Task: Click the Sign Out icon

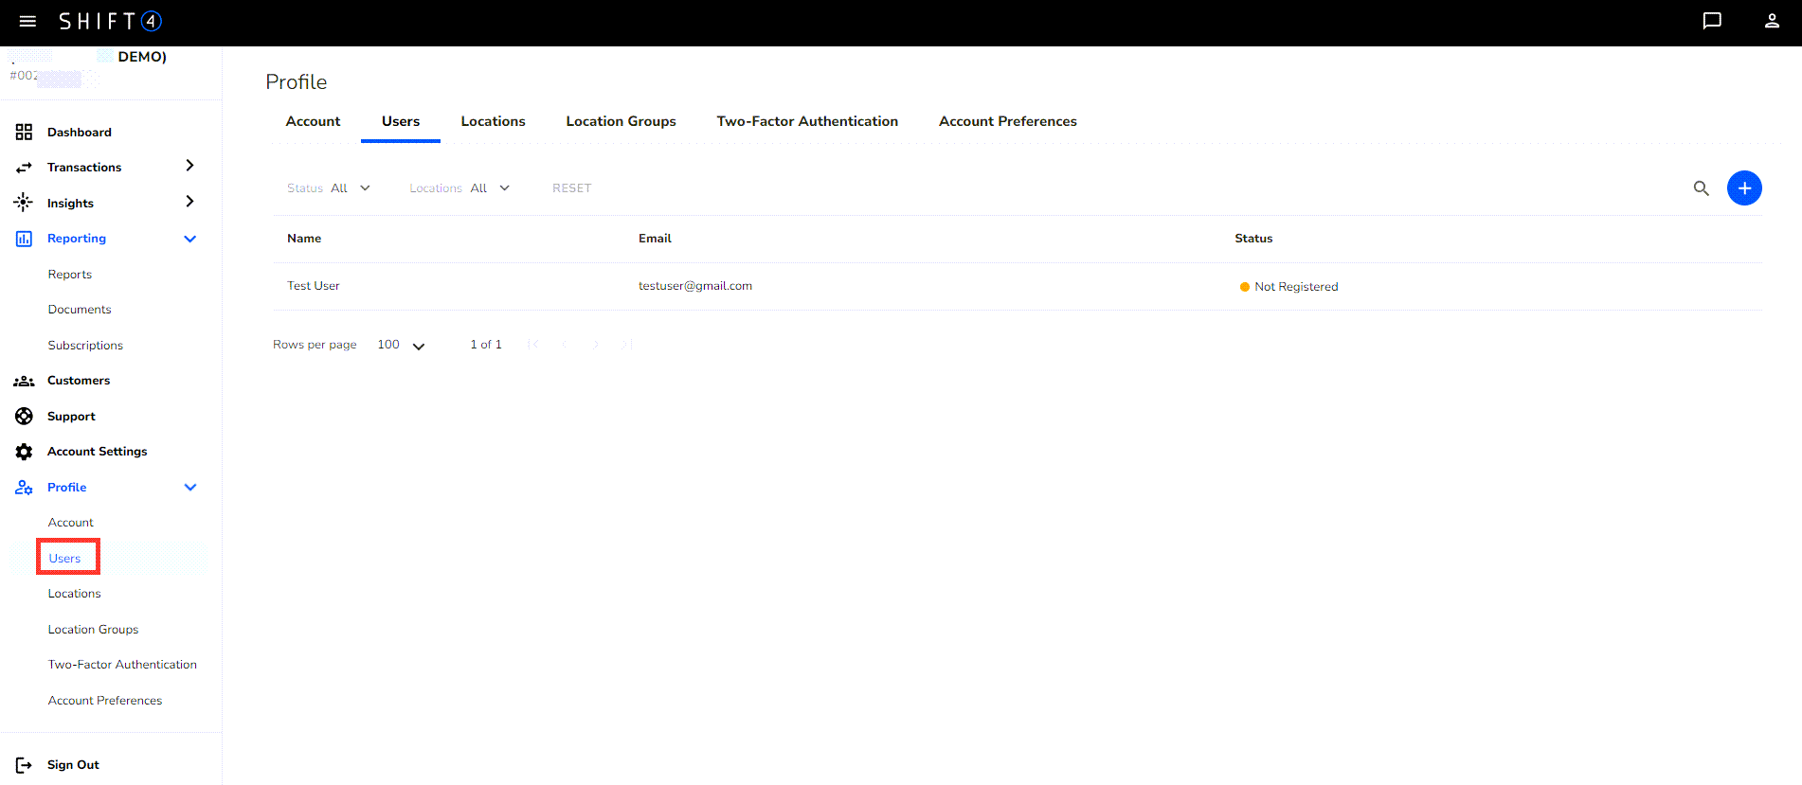Action: click(24, 765)
